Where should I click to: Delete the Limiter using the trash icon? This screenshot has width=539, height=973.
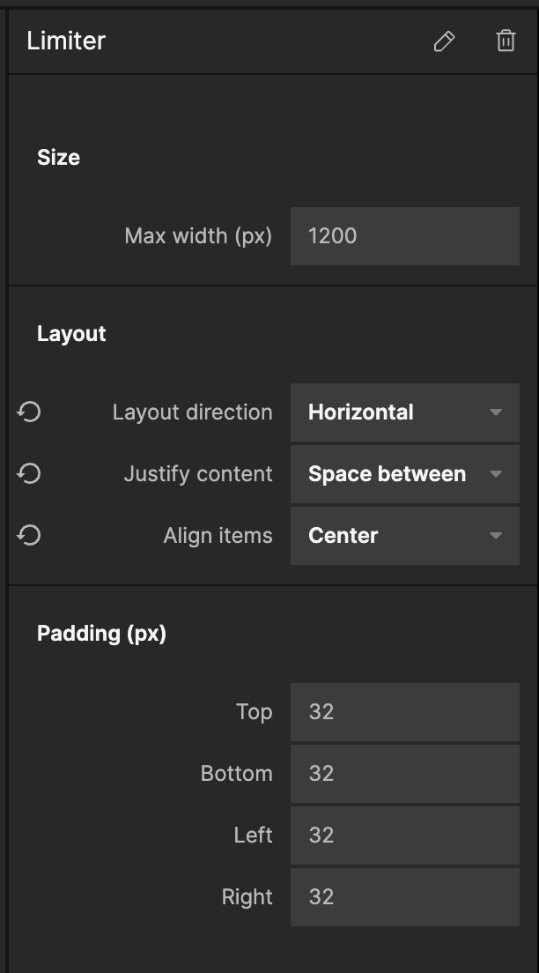pos(506,41)
